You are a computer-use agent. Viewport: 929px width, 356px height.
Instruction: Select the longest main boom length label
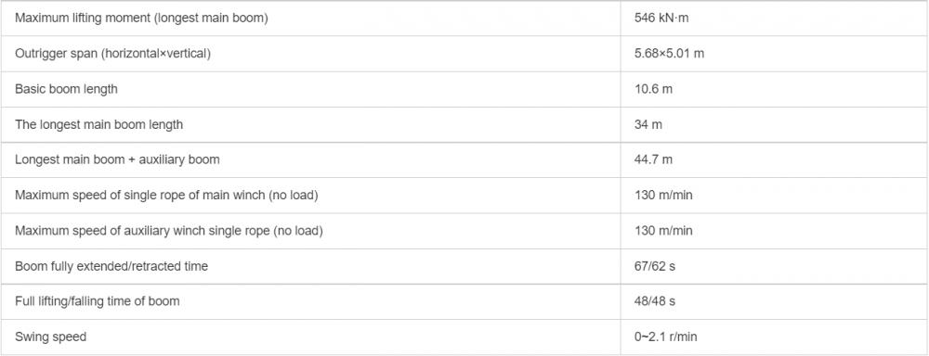click(x=99, y=125)
